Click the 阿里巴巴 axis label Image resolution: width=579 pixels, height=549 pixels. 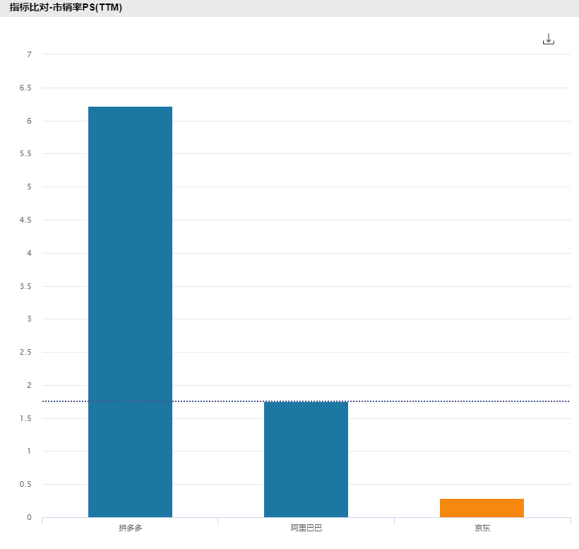[x=306, y=528]
